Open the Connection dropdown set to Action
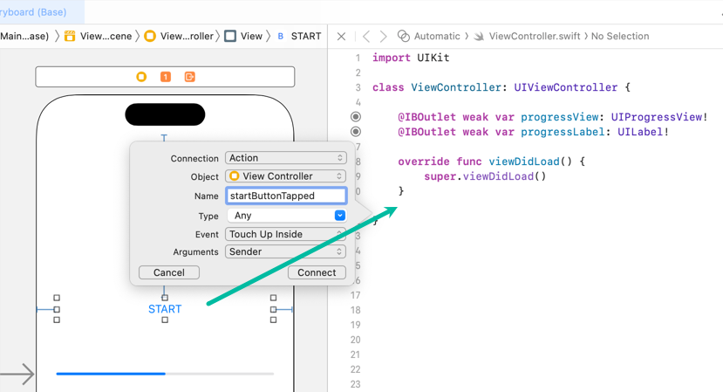723x392 pixels. 285,158
